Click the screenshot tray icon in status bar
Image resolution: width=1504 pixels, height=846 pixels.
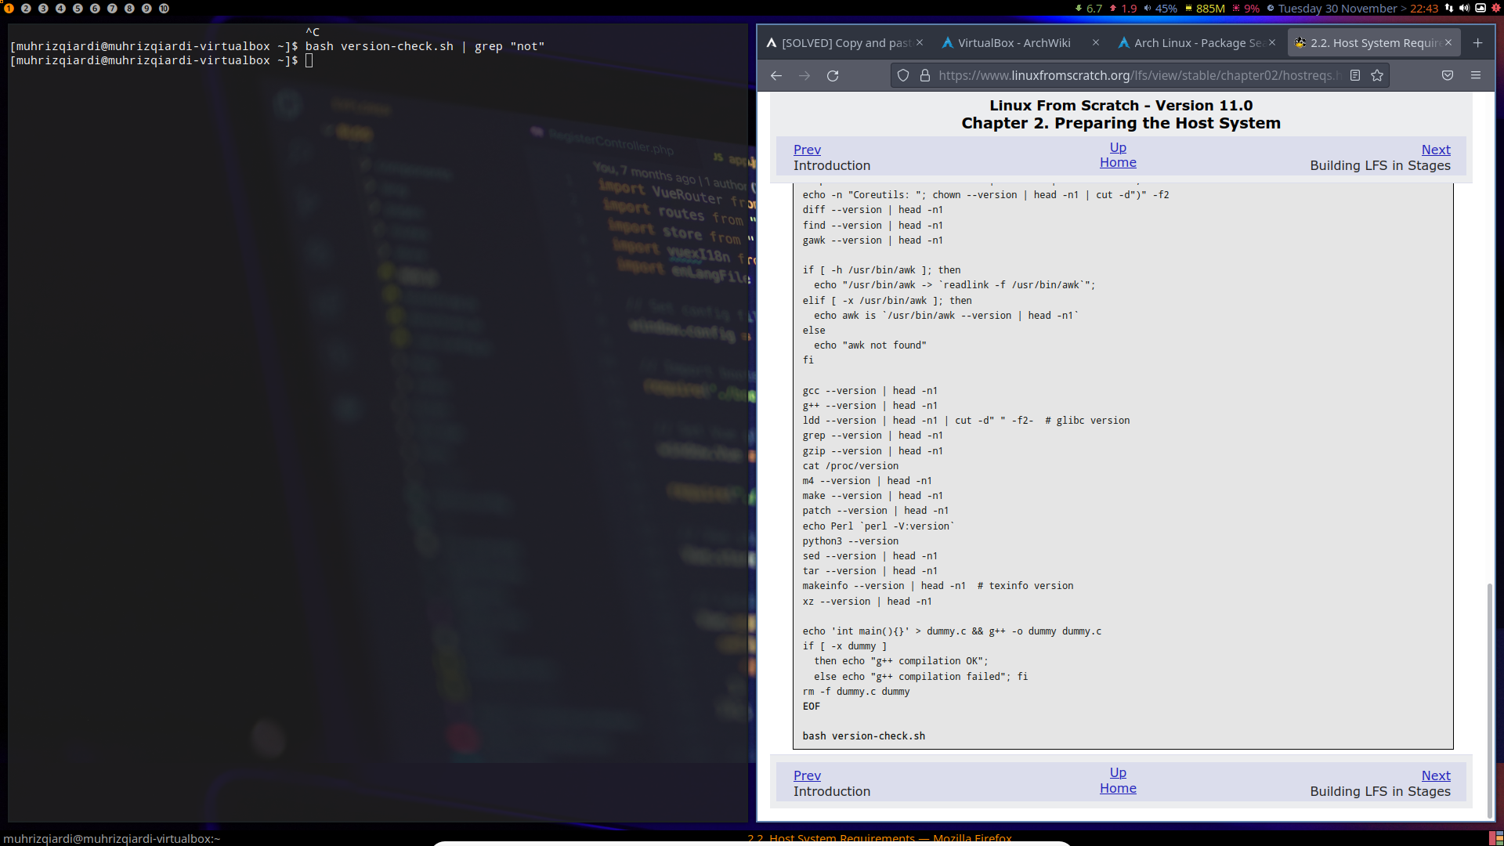pyautogui.click(x=1480, y=8)
